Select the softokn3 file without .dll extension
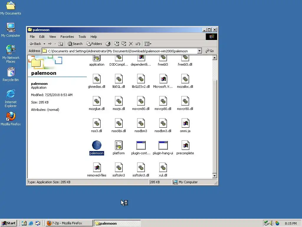 [119, 167]
